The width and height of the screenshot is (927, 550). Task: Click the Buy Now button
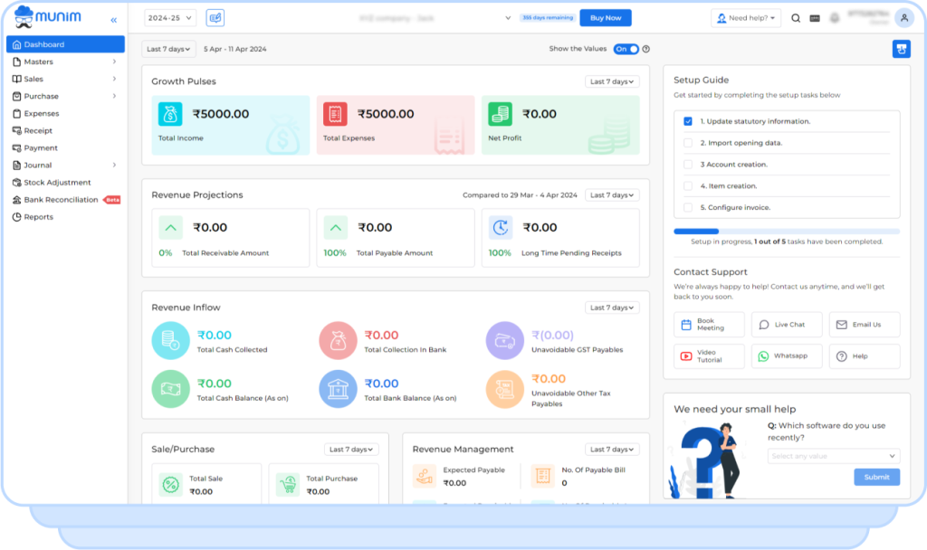606,17
